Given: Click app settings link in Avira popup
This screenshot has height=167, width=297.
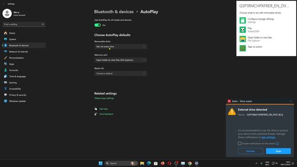Looking at the screenshot, I should [x=268, y=137].
